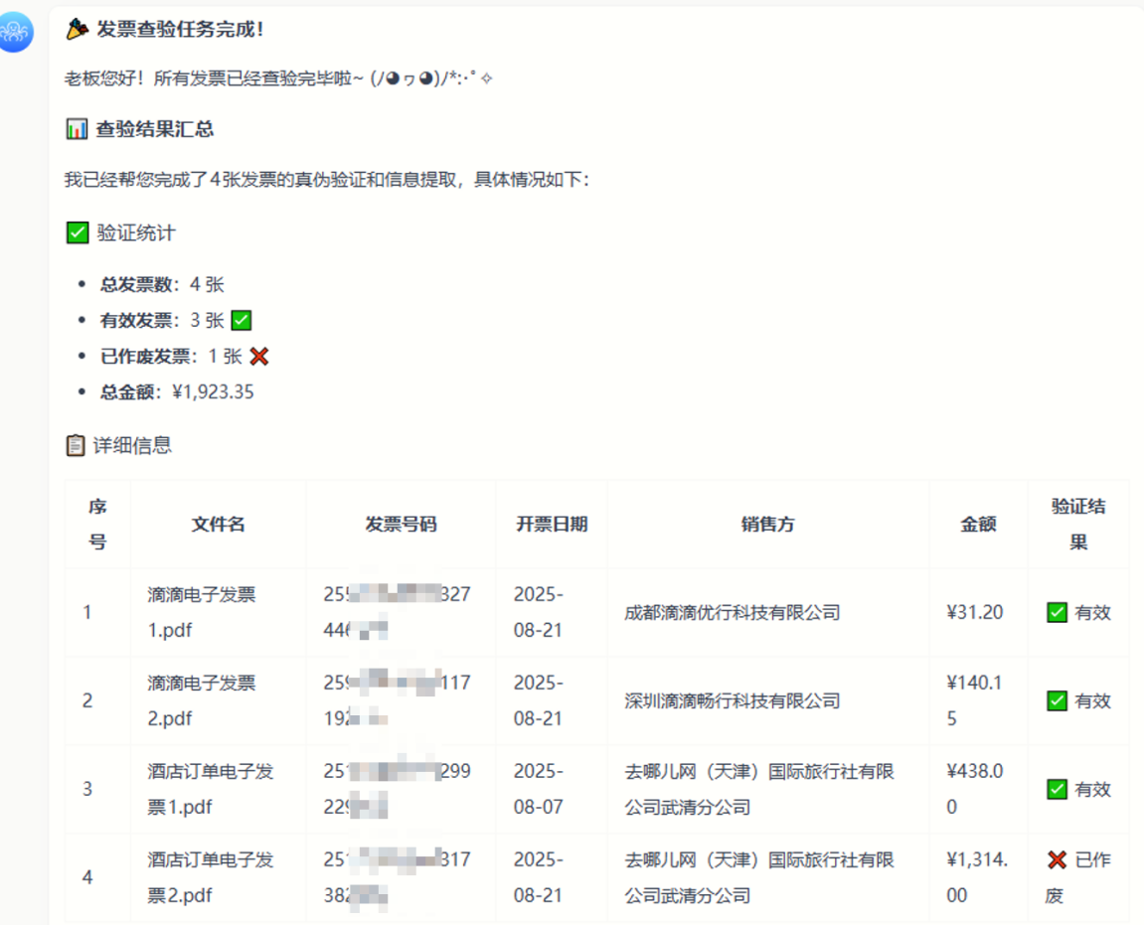The height and width of the screenshot is (925, 1144).
Task: Open the file 酒店订单电子发票2.pdf in the table
Action: pos(210,877)
